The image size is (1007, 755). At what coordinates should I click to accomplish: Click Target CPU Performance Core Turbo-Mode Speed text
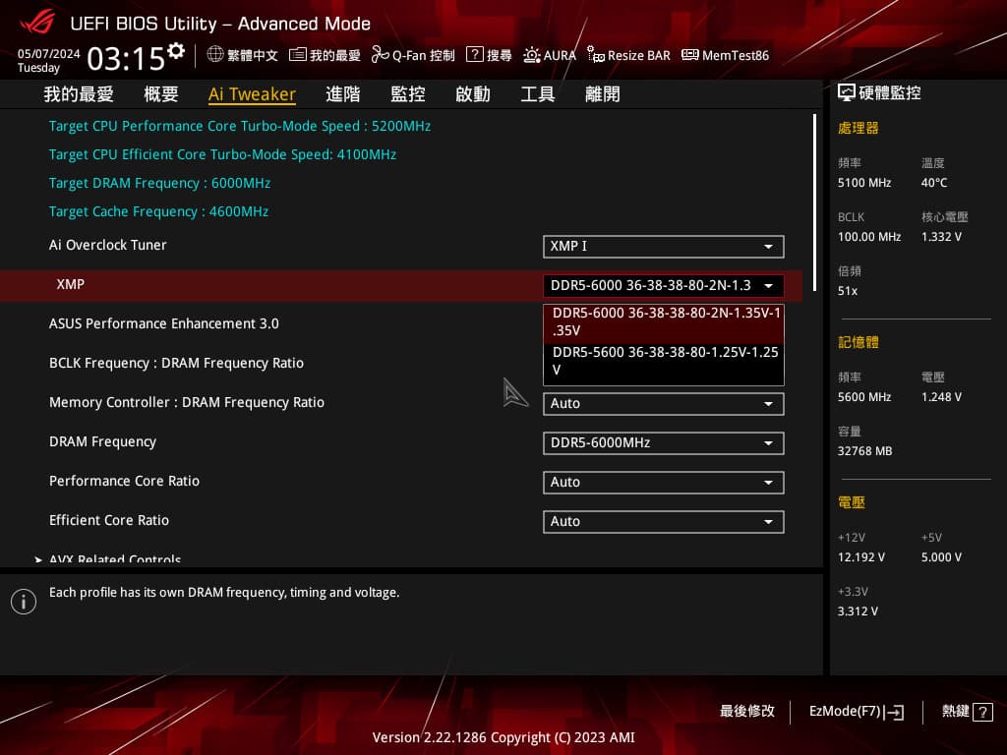pos(240,126)
